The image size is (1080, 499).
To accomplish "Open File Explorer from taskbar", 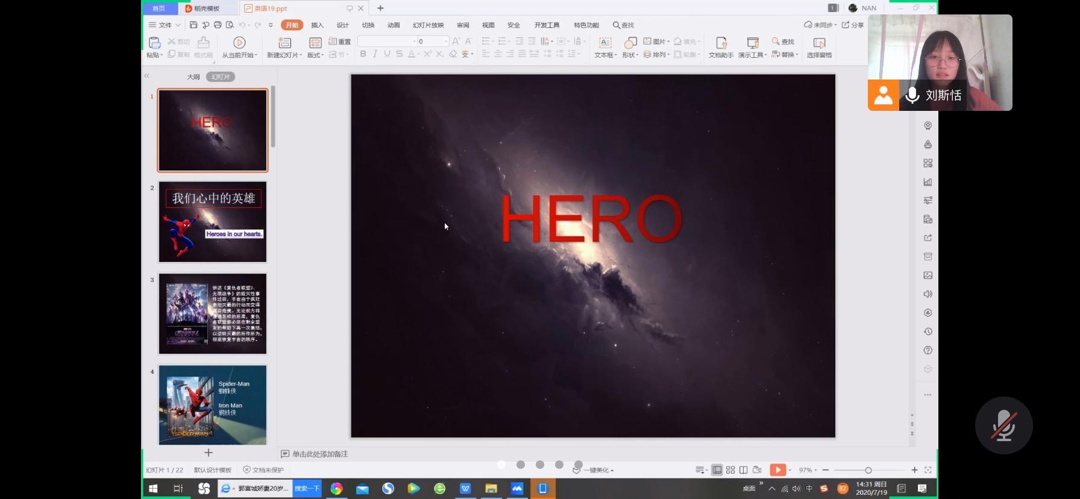I will coord(491,489).
